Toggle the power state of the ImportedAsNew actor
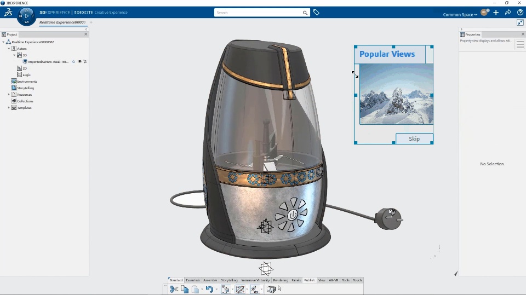This screenshot has height=295, width=526. click(x=74, y=62)
